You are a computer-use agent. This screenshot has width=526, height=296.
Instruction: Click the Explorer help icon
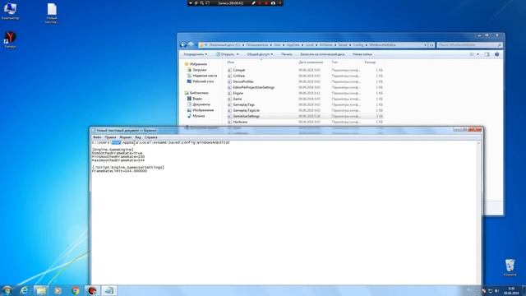(496, 54)
